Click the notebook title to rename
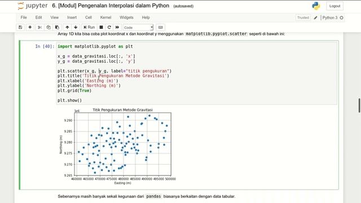361x203 pixels. point(111,6)
